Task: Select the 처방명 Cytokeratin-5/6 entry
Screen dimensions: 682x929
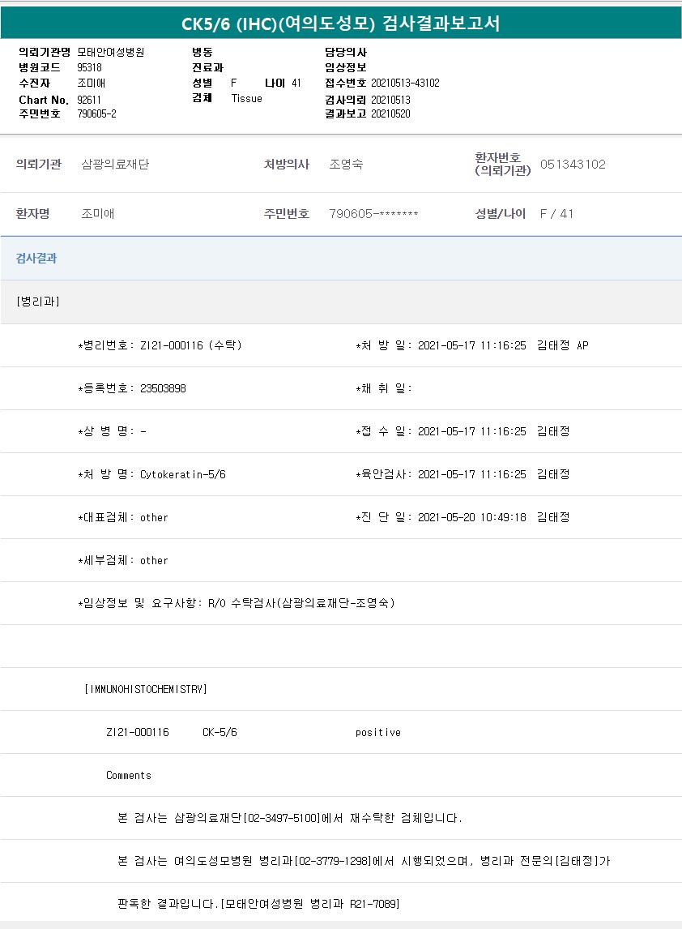Action: click(x=182, y=474)
